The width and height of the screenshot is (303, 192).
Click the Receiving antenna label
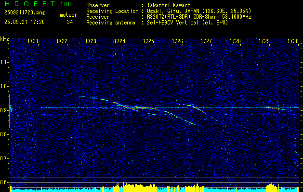pyautogui.click(x=111, y=23)
